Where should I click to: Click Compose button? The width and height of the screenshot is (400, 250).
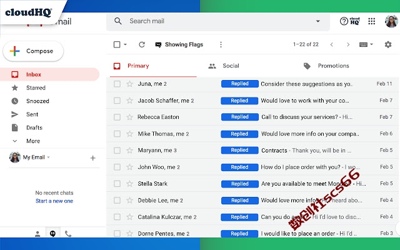[x=33, y=51]
